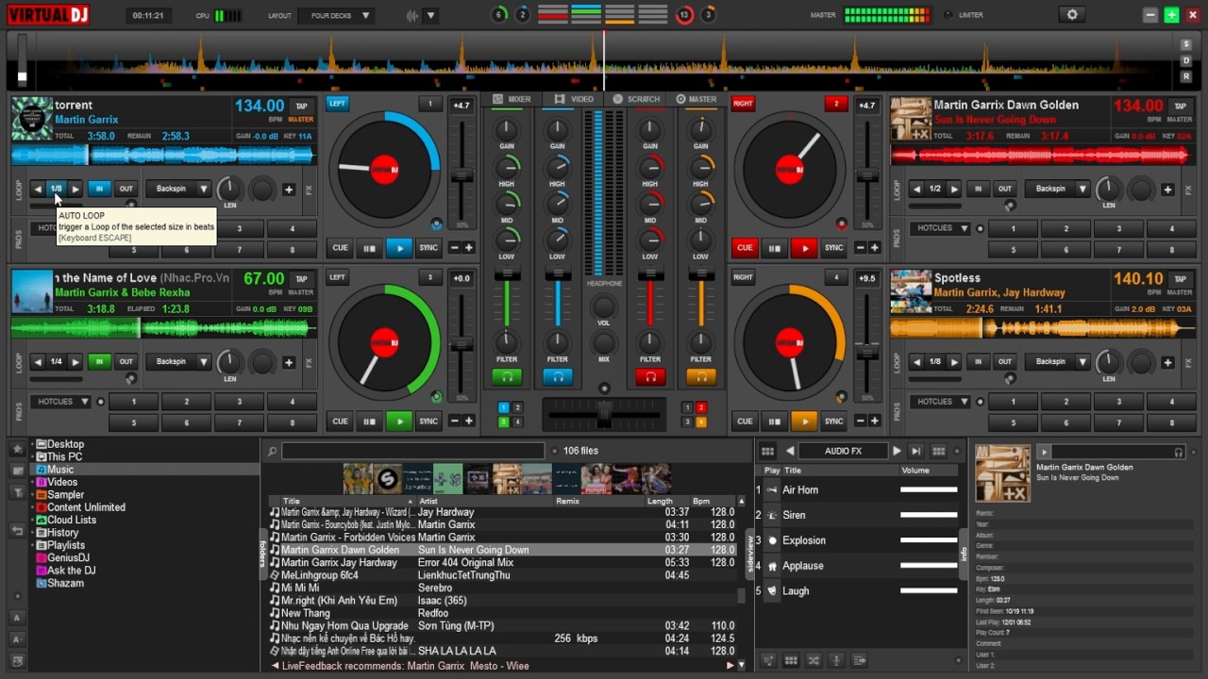This screenshot has width=1208, height=679.
Task: Click the pause button on Dawn Golden deck
Action: pos(774,248)
